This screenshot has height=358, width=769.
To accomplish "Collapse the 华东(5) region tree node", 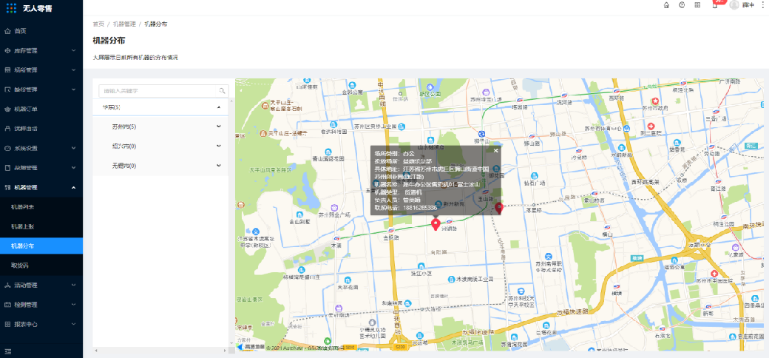I will [160, 107].
